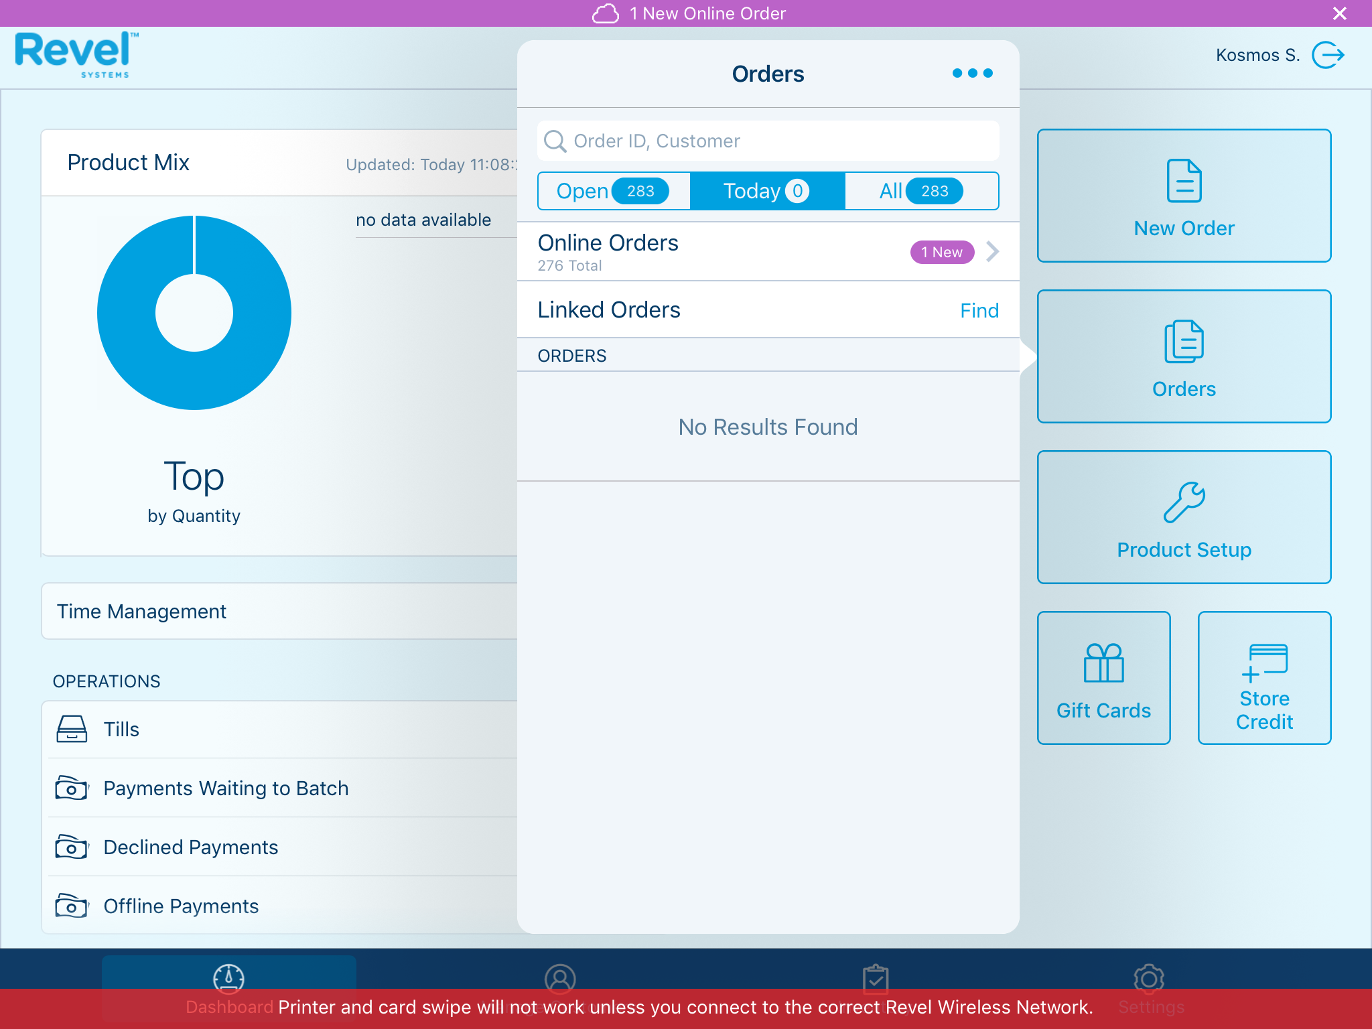1372x1029 pixels.
Task: Open the Store Credit tile
Action: 1264,678
